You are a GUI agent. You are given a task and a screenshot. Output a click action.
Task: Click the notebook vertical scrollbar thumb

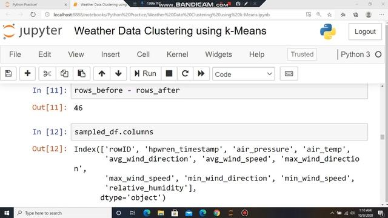[x=383, y=137]
